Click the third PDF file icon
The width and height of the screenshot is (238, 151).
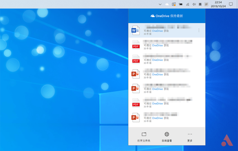136,103
